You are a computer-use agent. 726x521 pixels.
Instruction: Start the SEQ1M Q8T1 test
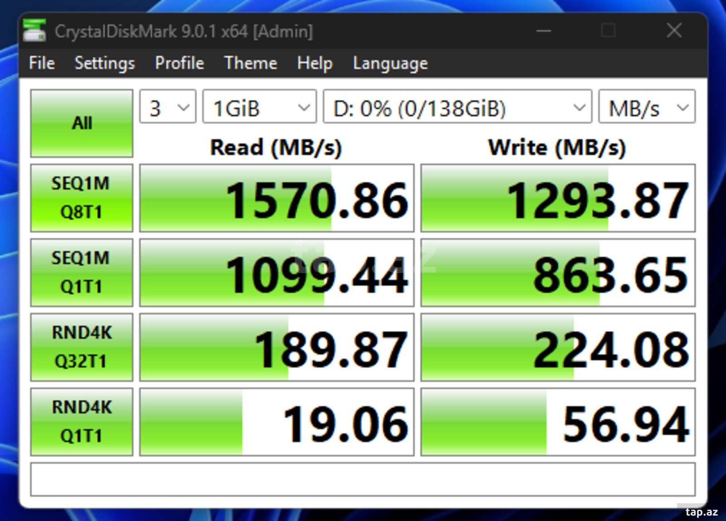(x=82, y=198)
